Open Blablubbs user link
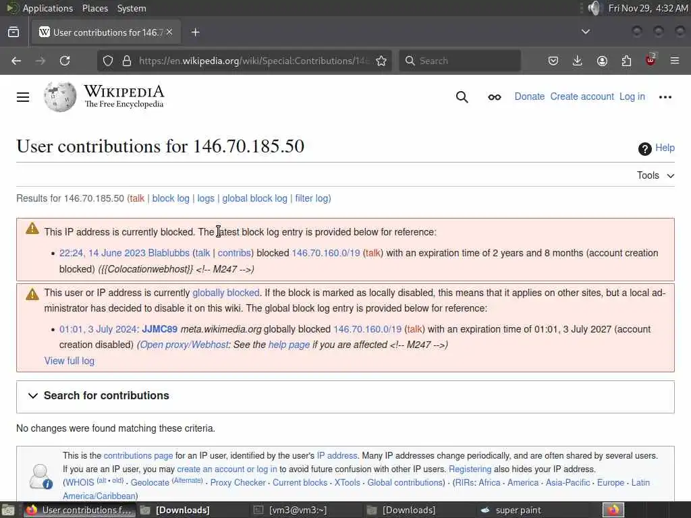The image size is (691, 518). click(169, 254)
